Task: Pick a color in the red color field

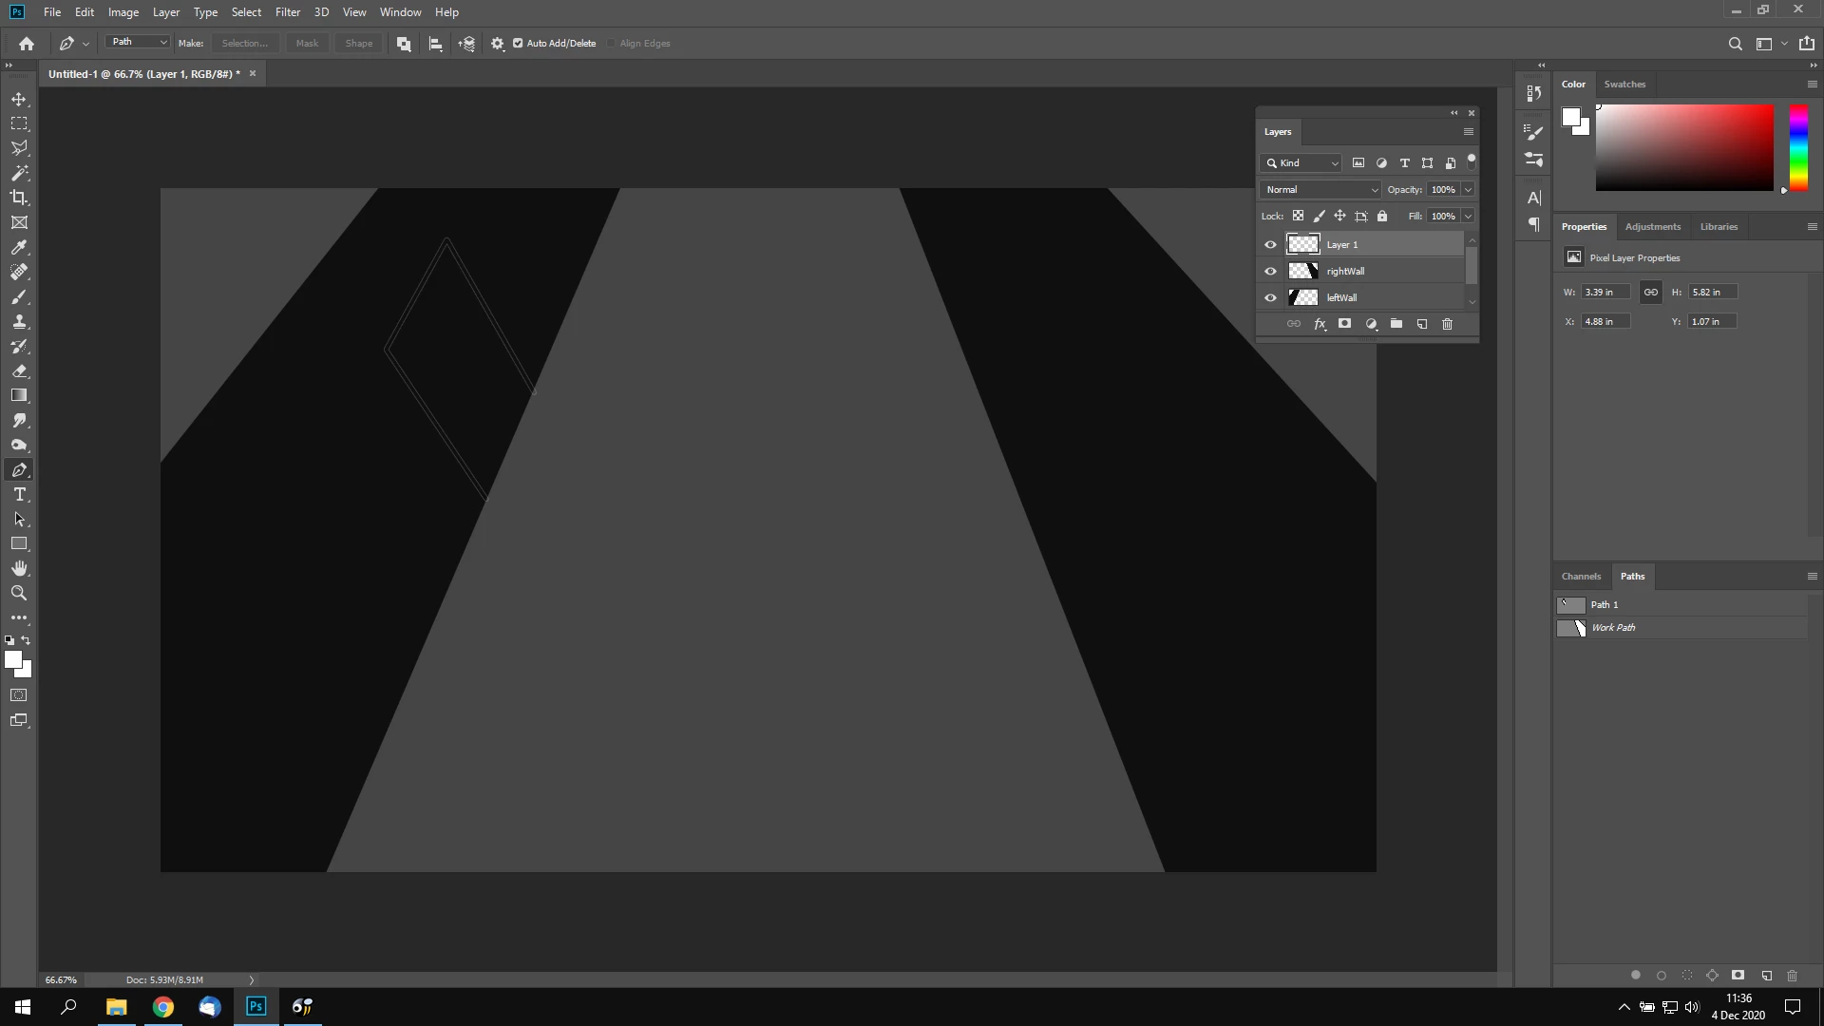Action: (x=1683, y=147)
